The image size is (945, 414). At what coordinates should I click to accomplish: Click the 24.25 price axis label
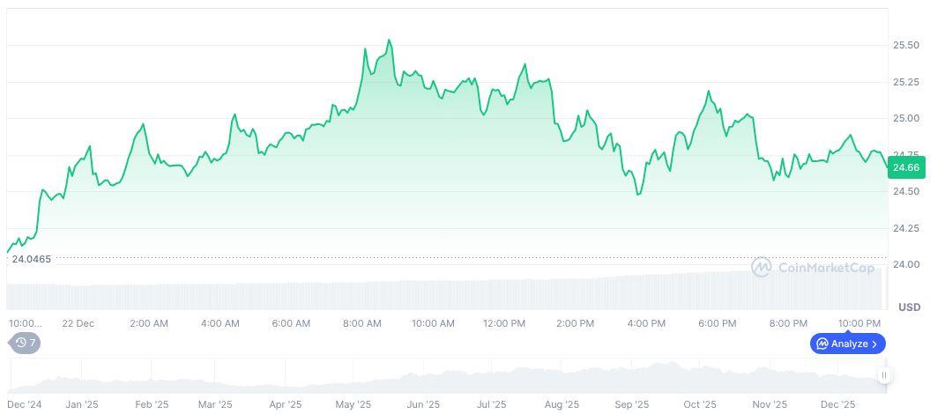pyautogui.click(x=906, y=228)
